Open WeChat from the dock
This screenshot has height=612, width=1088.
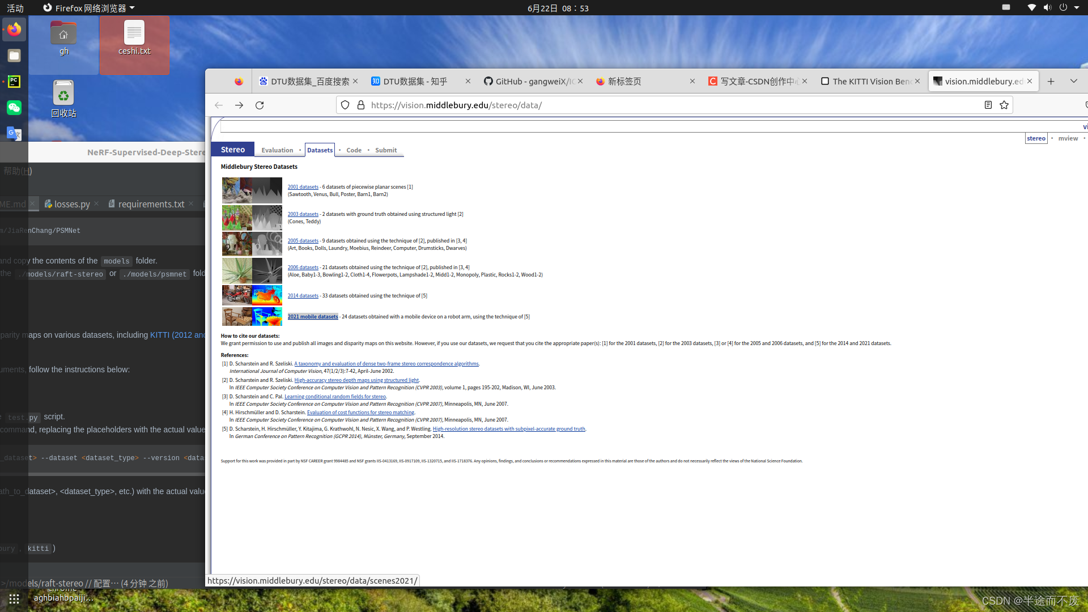point(14,108)
